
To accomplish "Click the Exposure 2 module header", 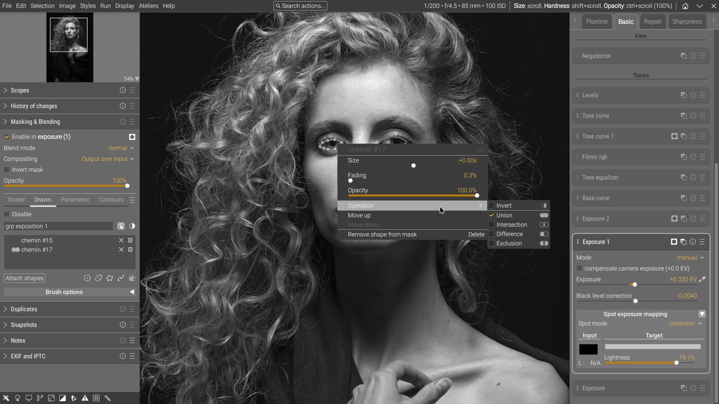I will click(x=641, y=218).
